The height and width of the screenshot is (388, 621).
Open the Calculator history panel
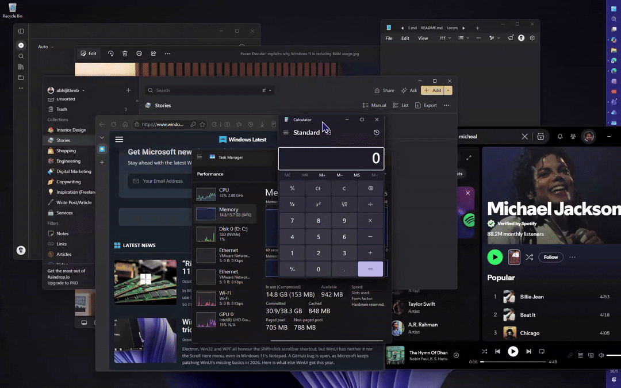376,133
